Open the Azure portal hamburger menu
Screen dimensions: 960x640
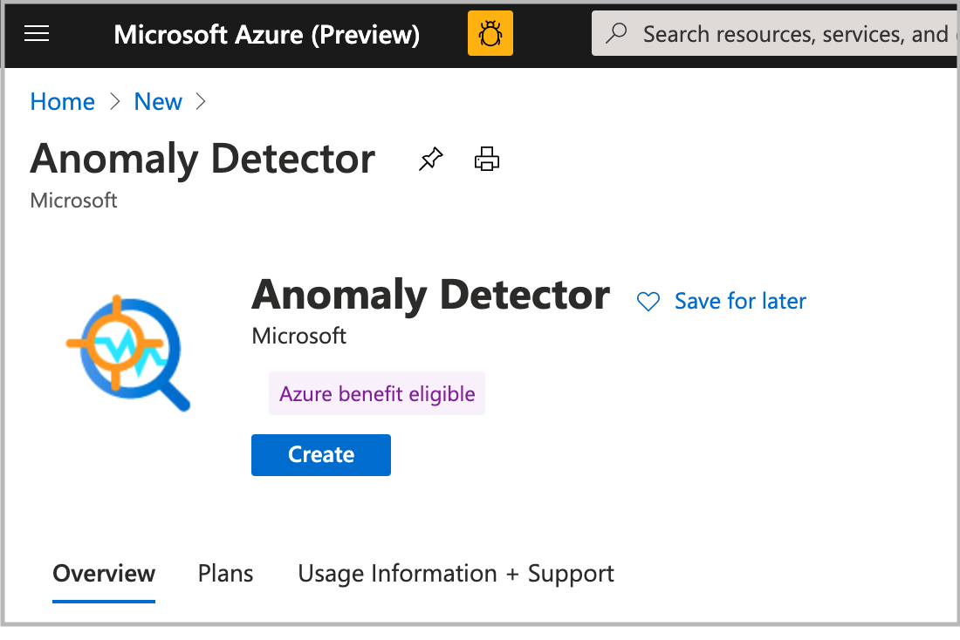(x=36, y=33)
